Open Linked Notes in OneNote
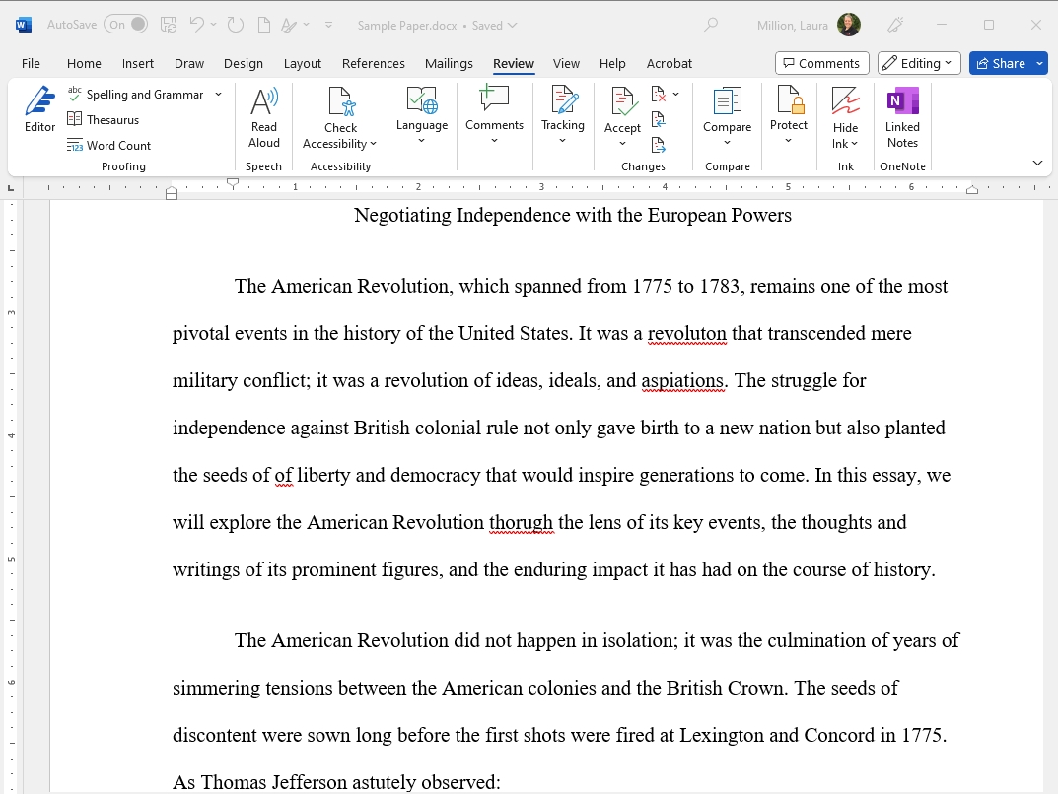The image size is (1058, 794). 902,117
